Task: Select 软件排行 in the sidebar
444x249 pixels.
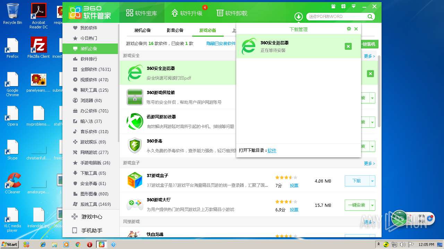Action: [x=90, y=59]
